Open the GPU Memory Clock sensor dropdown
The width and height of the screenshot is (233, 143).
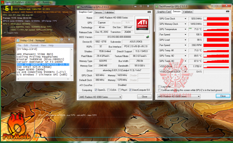pyautogui.click(x=185, y=24)
